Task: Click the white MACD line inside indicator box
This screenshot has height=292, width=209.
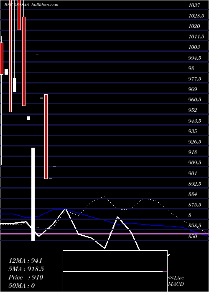Action: (x=113, y=271)
